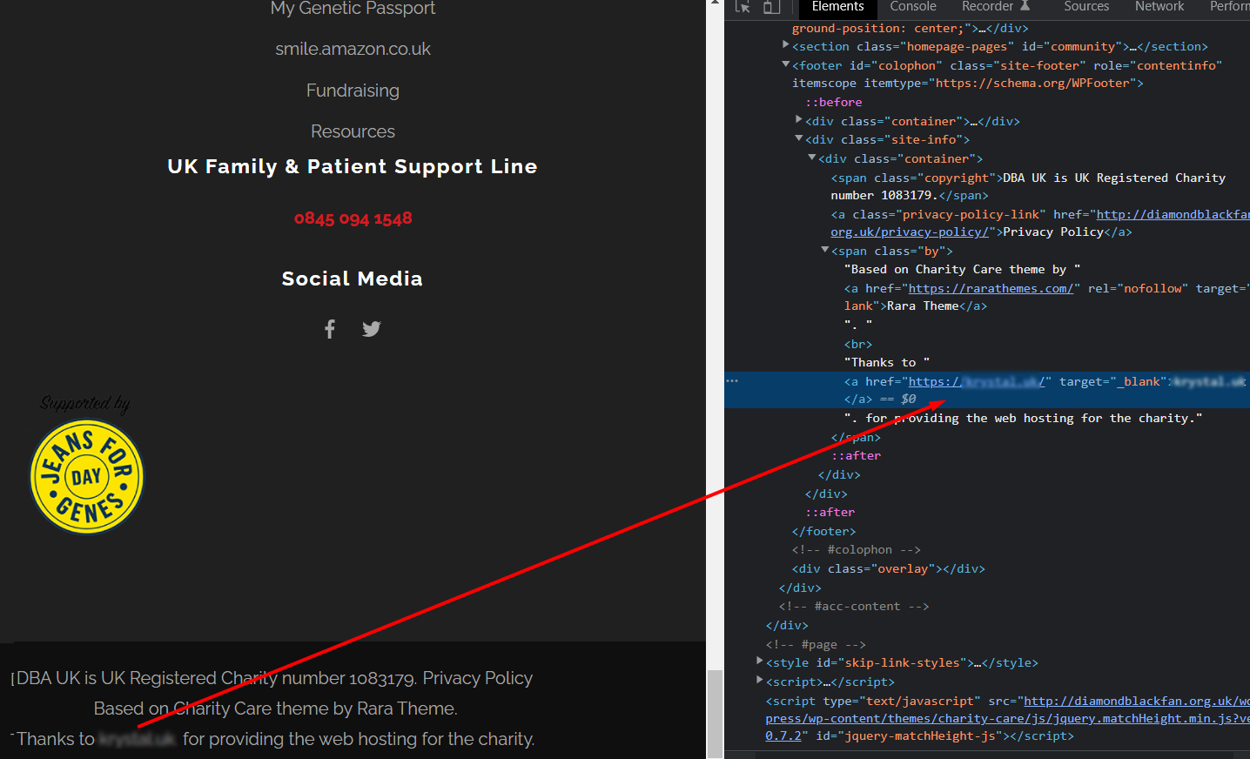Click the DBA UK Registered Charity copyright text
The image size is (1250, 759).
click(216, 678)
